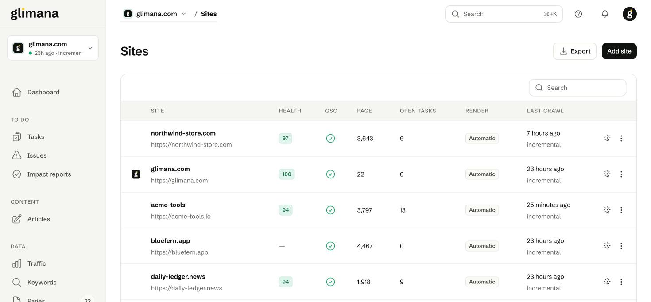
Task: Click the glimana logo in sidebar
Action: tap(35, 14)
